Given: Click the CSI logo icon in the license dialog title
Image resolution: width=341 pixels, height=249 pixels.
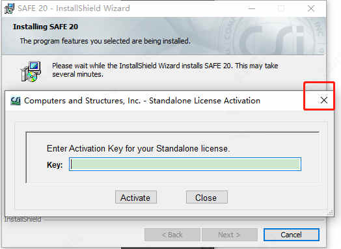Looking at the screenshot, I should coord(16,101).
